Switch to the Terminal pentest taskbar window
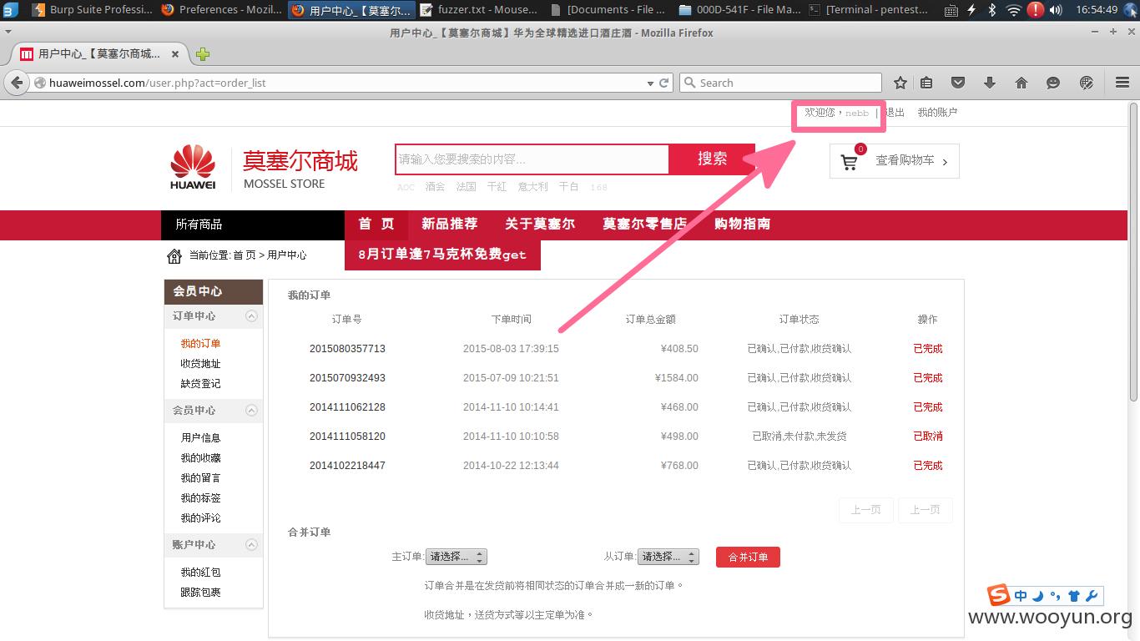Screen dimensions: 1140x641 pyautogui.click(x=868, y=10)
